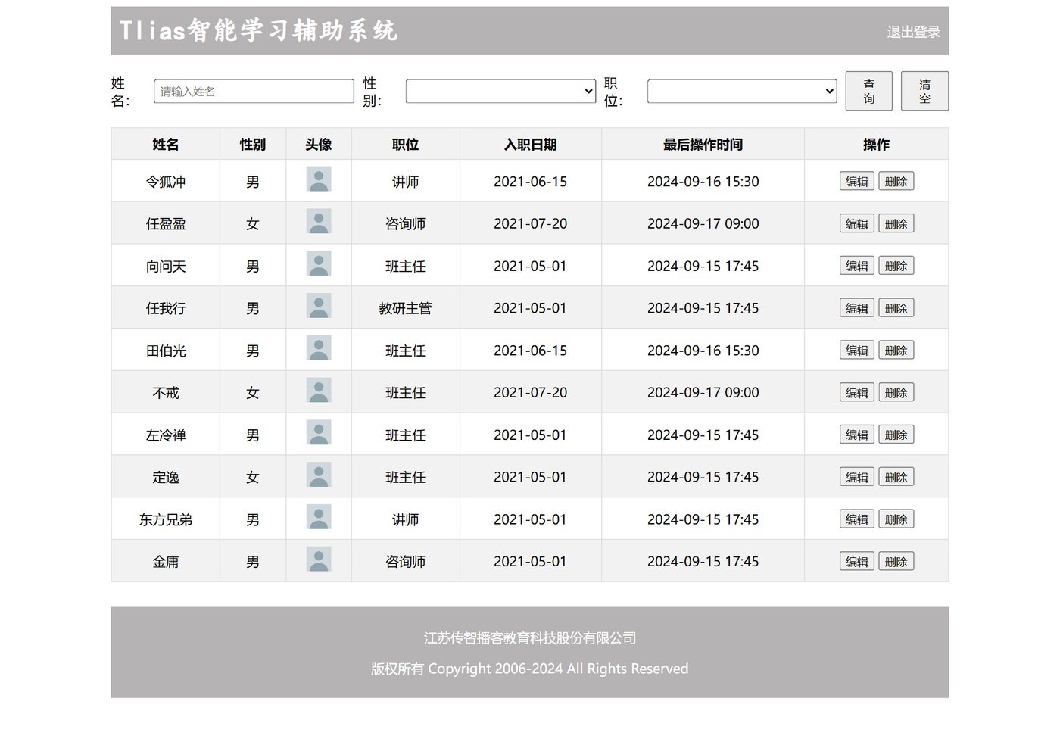Edit the 任我行 row
The height and width of the screenshot is (745, 1060).
click(x=857, y=308)
